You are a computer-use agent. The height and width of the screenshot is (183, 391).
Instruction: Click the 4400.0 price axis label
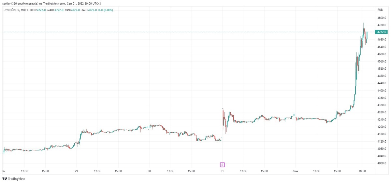click(382, 91)
